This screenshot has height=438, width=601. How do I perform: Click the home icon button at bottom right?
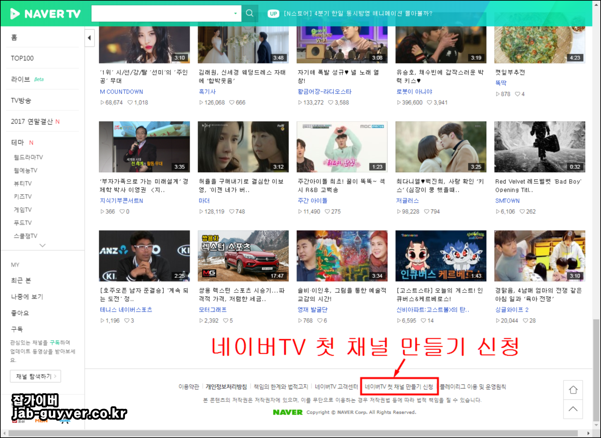573,390
